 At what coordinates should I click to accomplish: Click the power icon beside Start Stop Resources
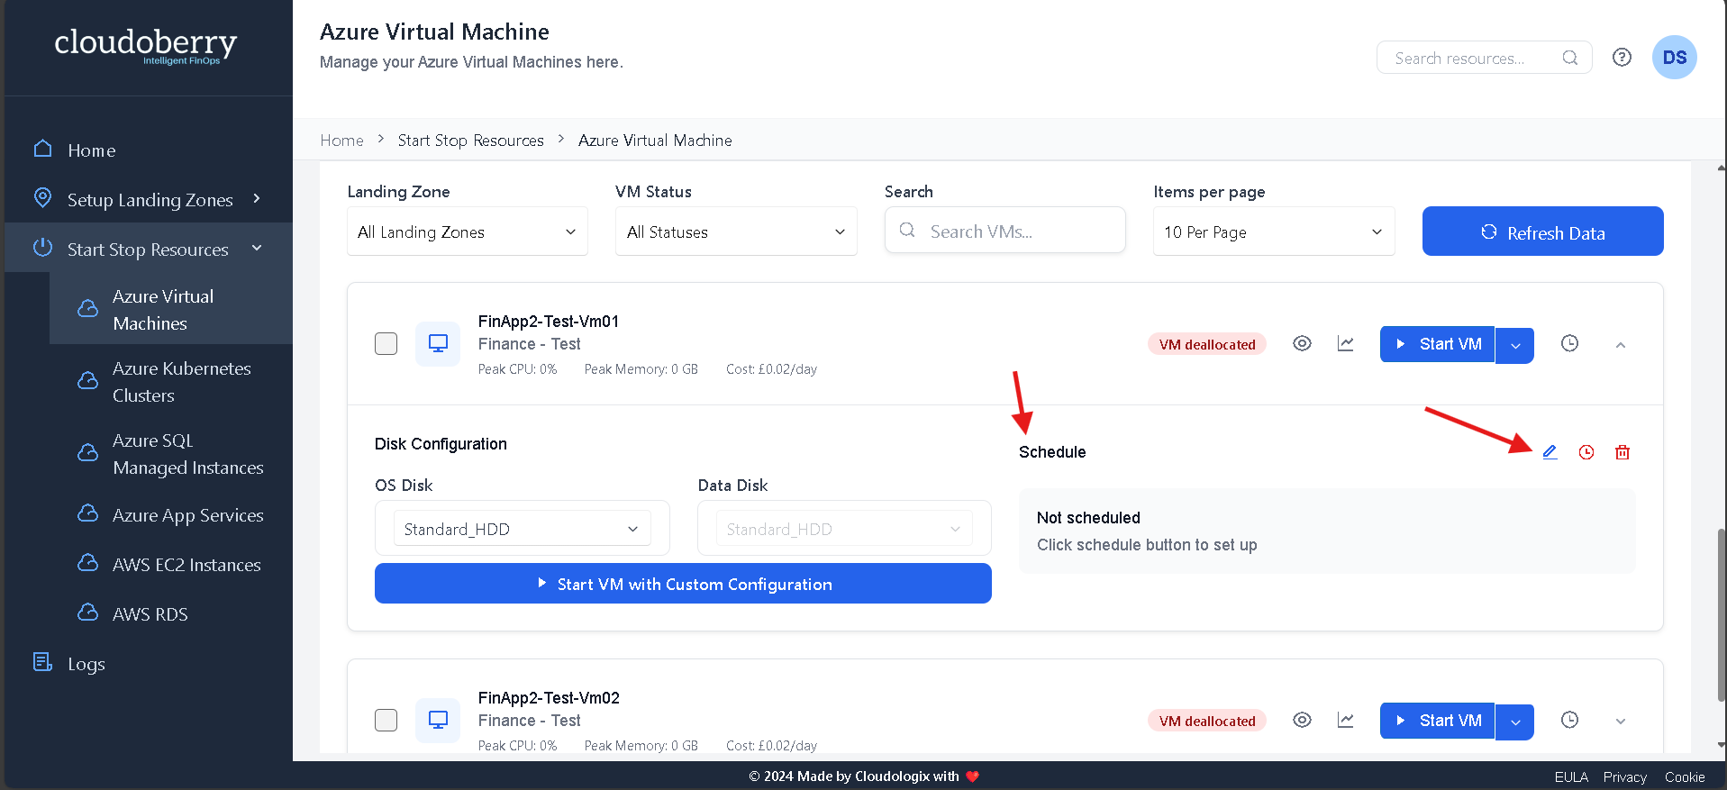click(42, 248)
